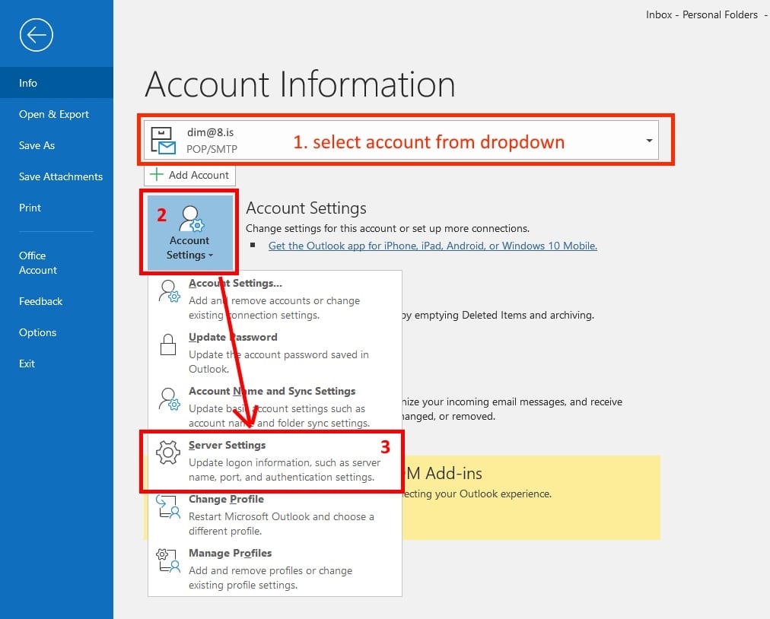The height and width of the screenshot is (619, 770).
Task: Click the Account Settings section heading
Action: [x=306, y=208]
